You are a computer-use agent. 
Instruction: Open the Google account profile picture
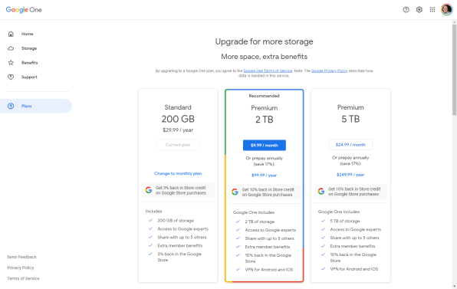[446, 10]
